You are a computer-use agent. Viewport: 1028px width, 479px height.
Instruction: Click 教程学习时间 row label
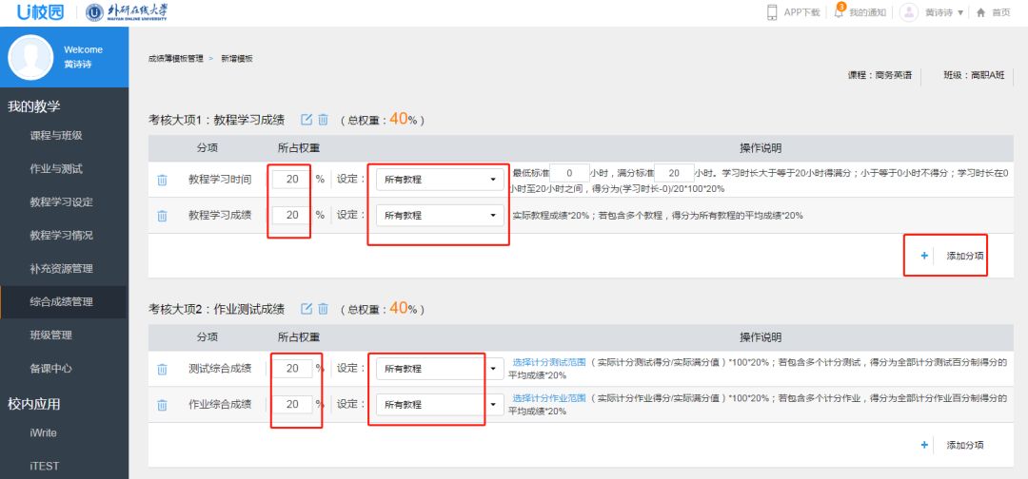pyautogui.click(x=220, y=180)
